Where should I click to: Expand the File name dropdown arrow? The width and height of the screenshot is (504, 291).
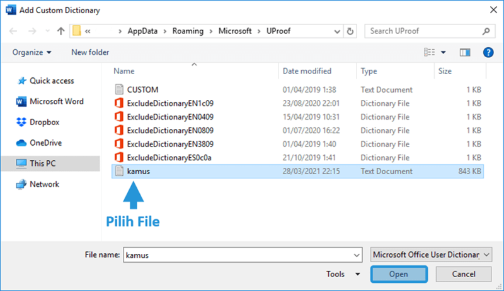pyautogui.click(x=357, y=255)
